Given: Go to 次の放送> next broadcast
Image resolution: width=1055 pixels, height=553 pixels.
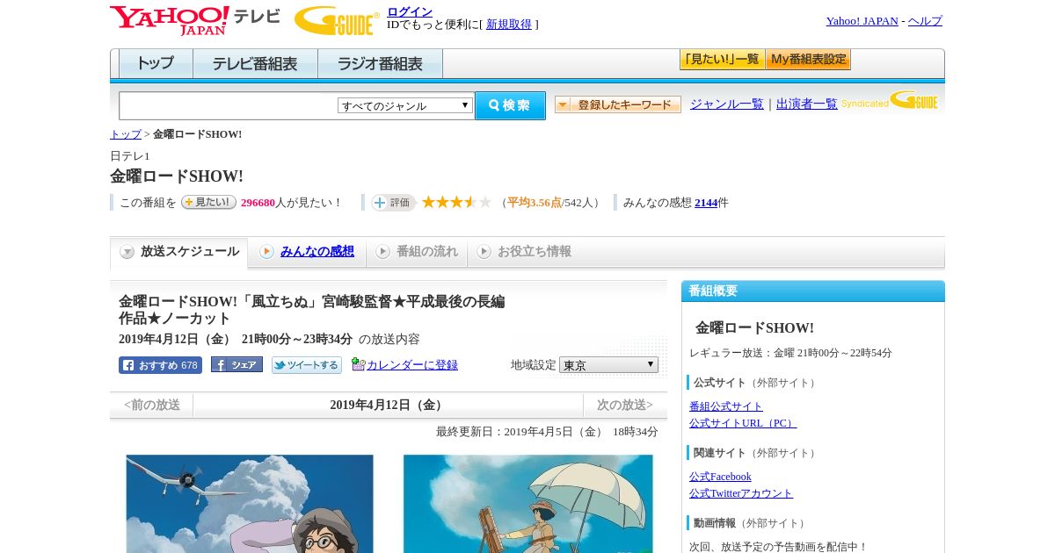Looking at the screenshot, I should point(625,406).
